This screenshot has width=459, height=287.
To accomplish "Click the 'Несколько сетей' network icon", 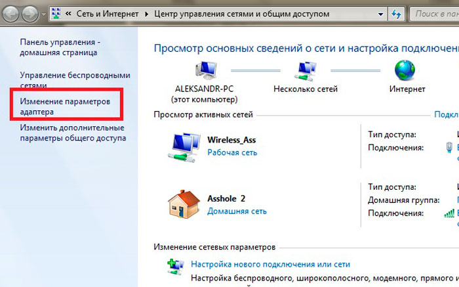I will [306, 71].
